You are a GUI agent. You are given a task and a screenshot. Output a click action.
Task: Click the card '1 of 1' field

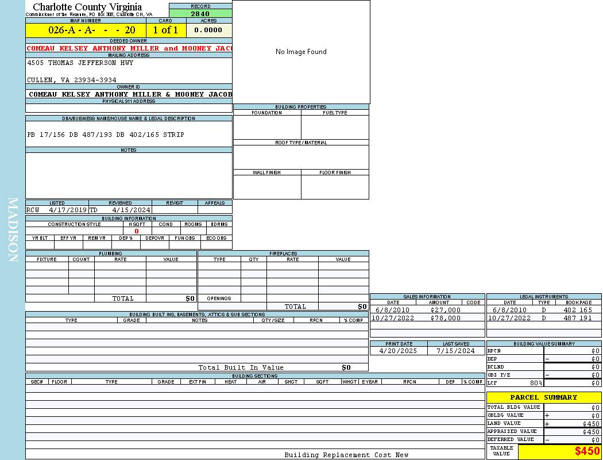click(x=165, y=30)
